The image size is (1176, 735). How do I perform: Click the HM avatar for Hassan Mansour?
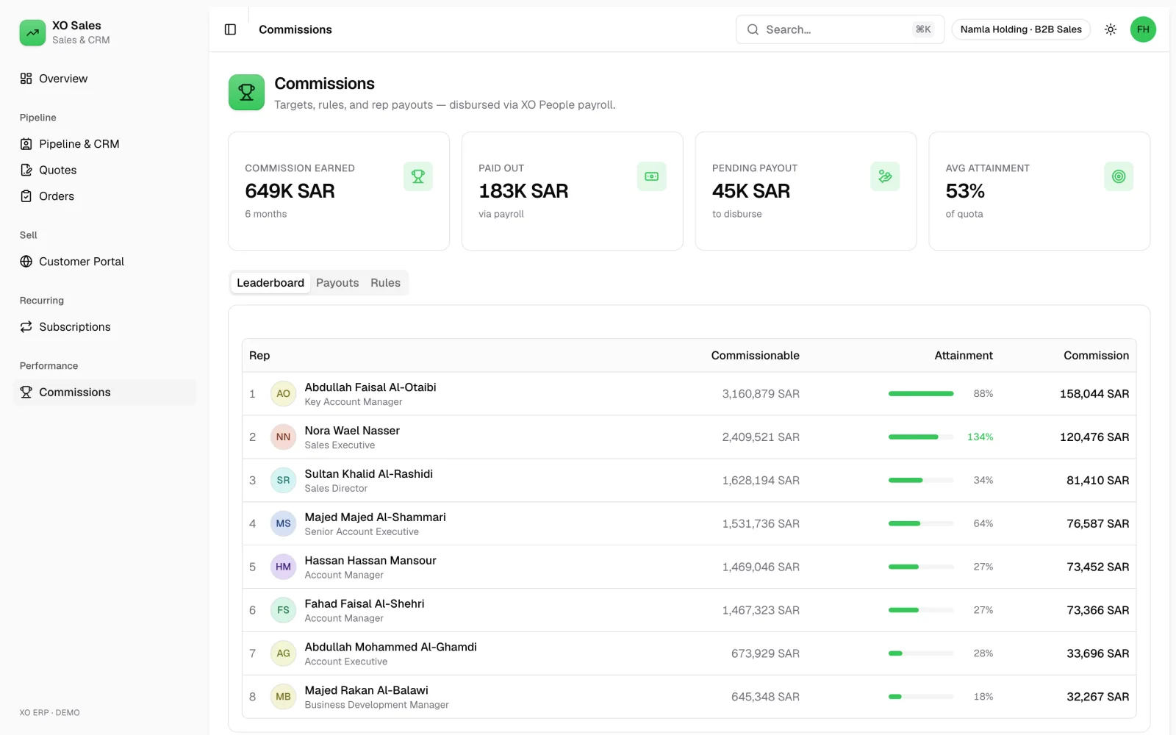pos(284,567)
